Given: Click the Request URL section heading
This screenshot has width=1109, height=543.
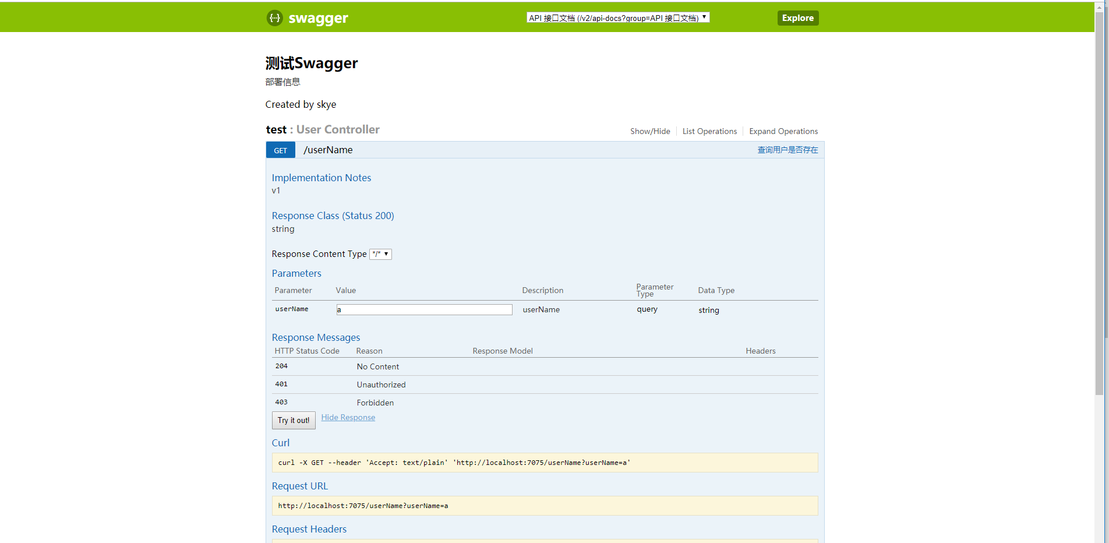Looking at the screenshot, I should click(x=300, y=486).
